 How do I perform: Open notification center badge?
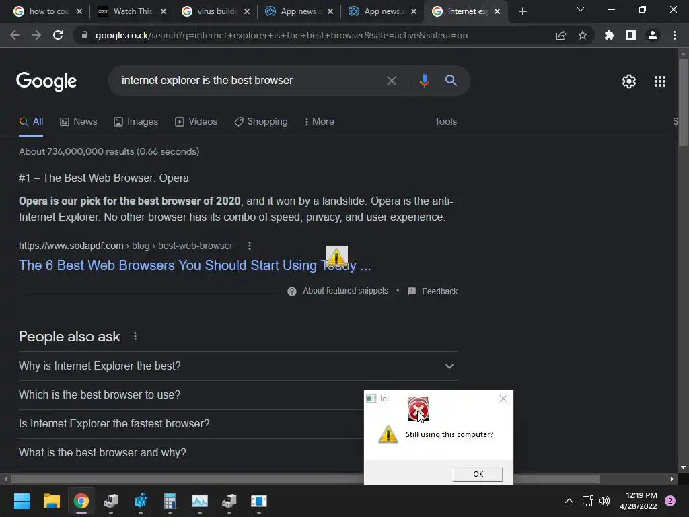click(x=670, y=501)
